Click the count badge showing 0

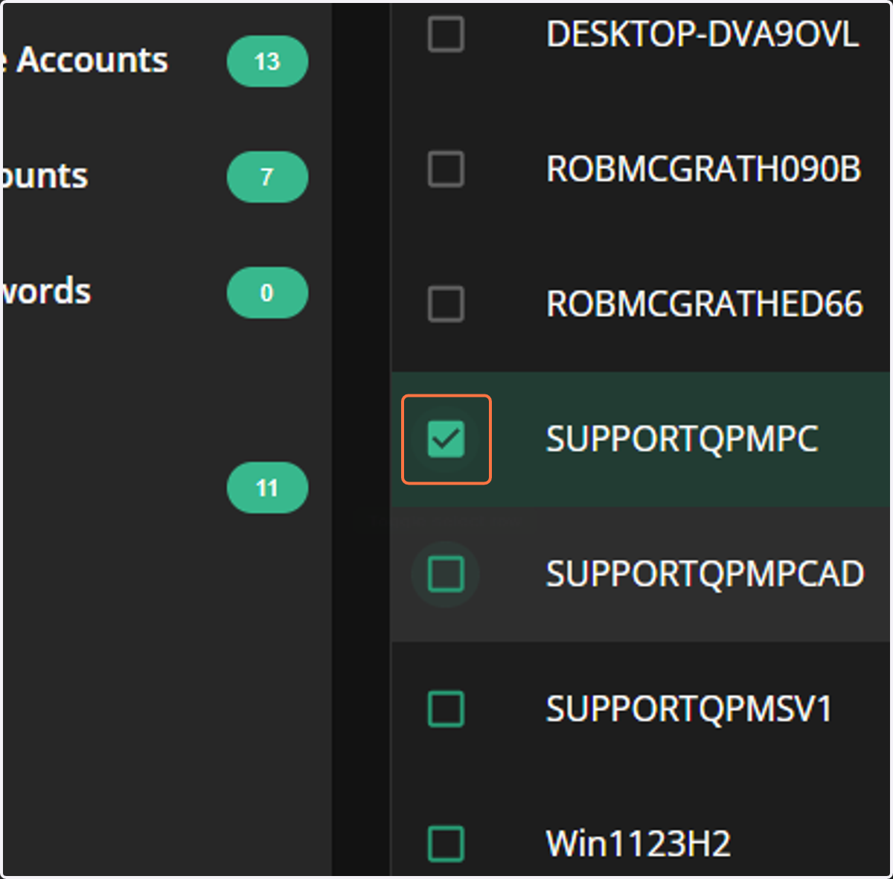point(267,293)
